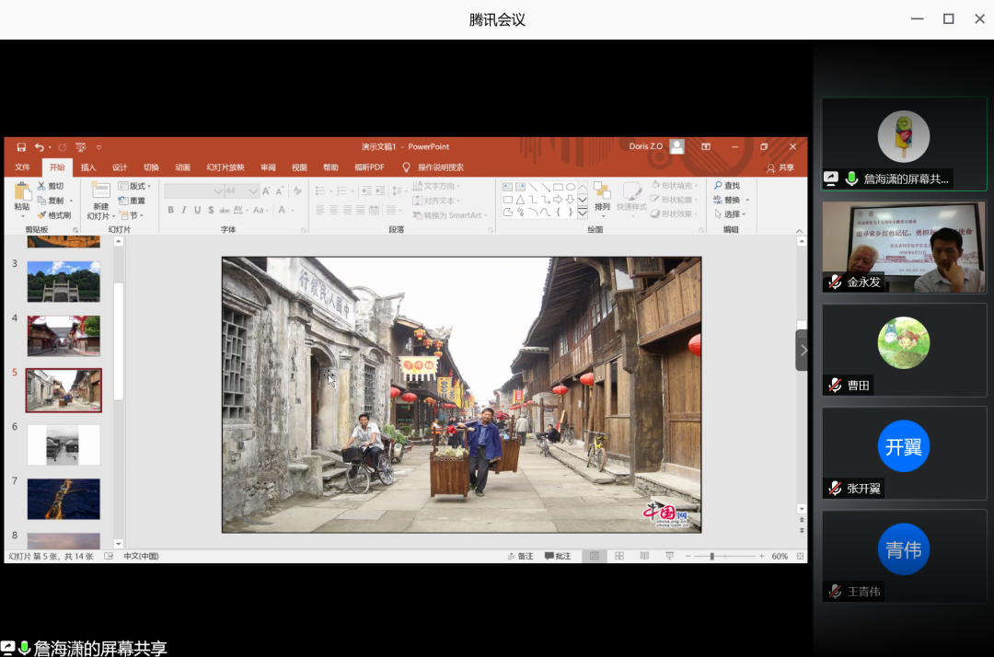Click the New Slide (新建幻灯片) icon
The height and width of the screenshot is (657, 994).
tap(98, 192)
